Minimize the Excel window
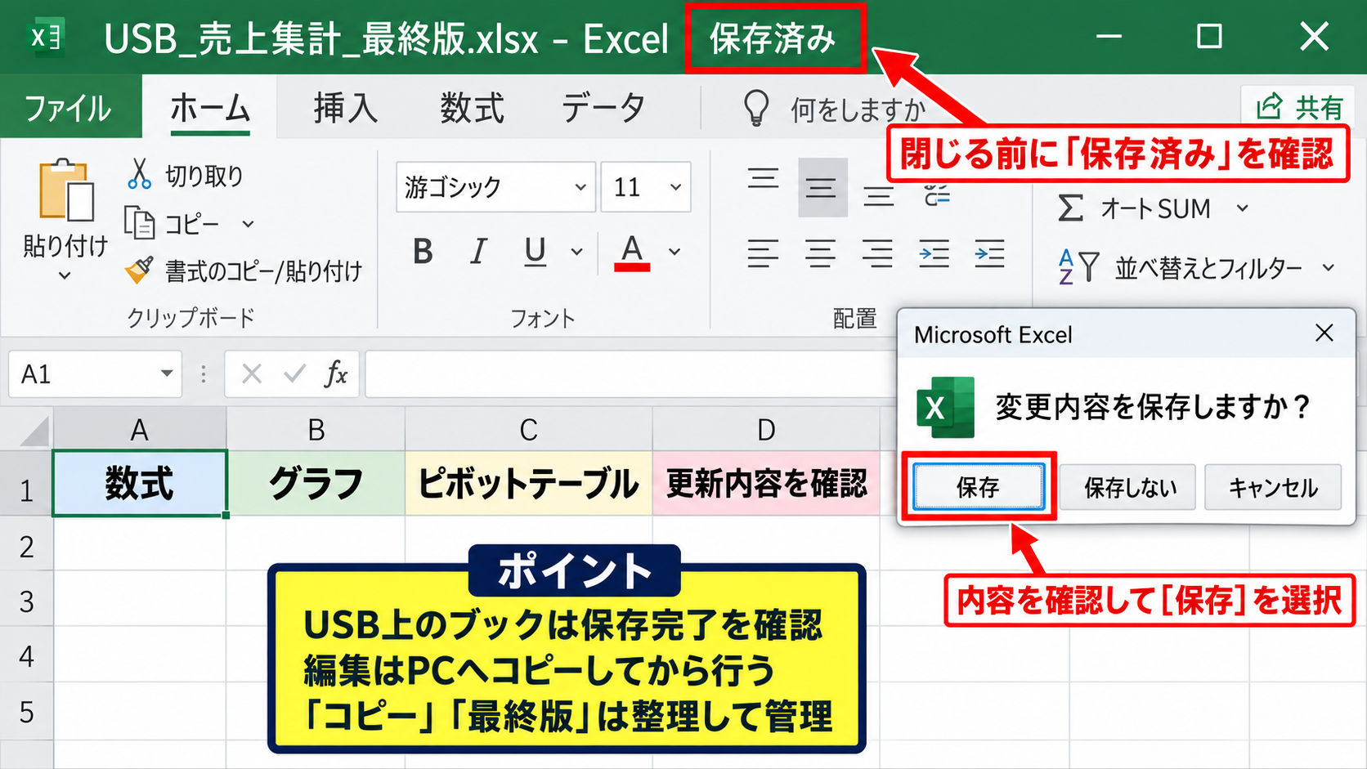The height and width of the screenshot is (769, 1367). (1109, 37)
